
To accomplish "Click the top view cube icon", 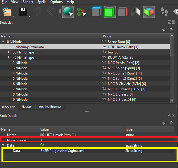I will coord(96,12).
